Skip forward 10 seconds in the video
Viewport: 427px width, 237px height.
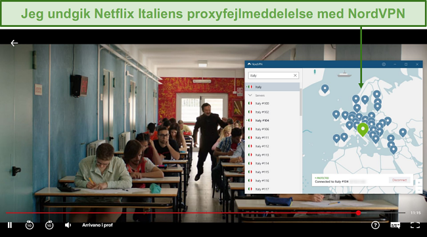(49, 225)
